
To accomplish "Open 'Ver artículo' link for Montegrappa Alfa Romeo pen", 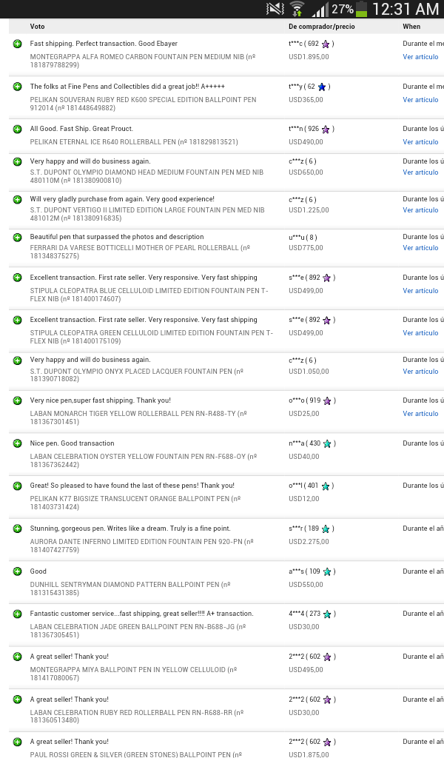I will (420, 57).
